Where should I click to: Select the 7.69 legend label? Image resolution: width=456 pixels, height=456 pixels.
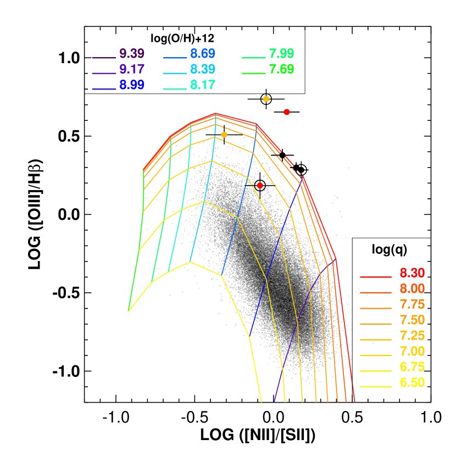(281, 69)
